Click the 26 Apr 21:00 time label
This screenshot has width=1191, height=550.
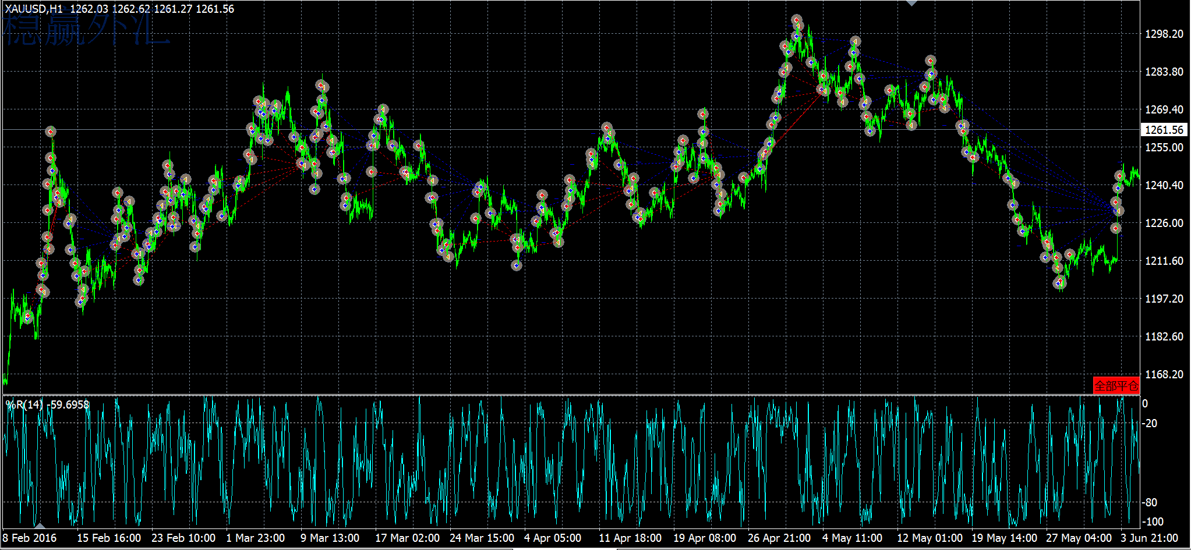click(780, 538)
